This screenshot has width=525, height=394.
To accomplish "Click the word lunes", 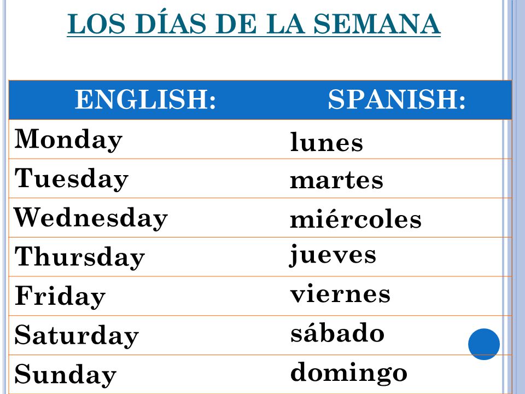I will 326,142.
